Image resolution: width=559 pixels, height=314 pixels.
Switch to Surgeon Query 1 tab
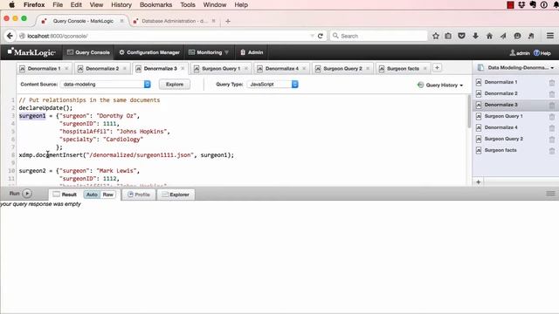pos(221,68)
